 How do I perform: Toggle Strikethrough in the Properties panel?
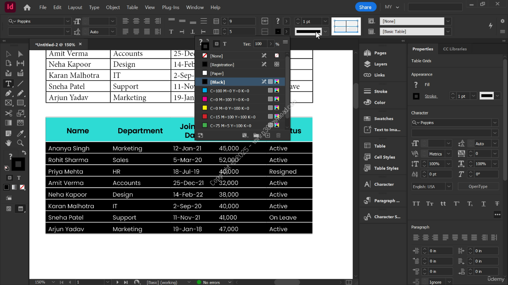pyautogui.click(x=497, y=203)
